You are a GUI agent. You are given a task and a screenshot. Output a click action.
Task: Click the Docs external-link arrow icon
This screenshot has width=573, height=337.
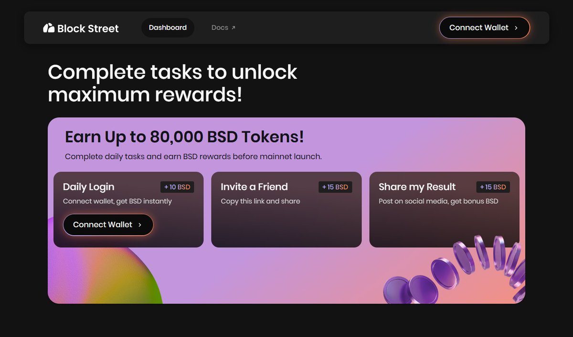[233, 28]
